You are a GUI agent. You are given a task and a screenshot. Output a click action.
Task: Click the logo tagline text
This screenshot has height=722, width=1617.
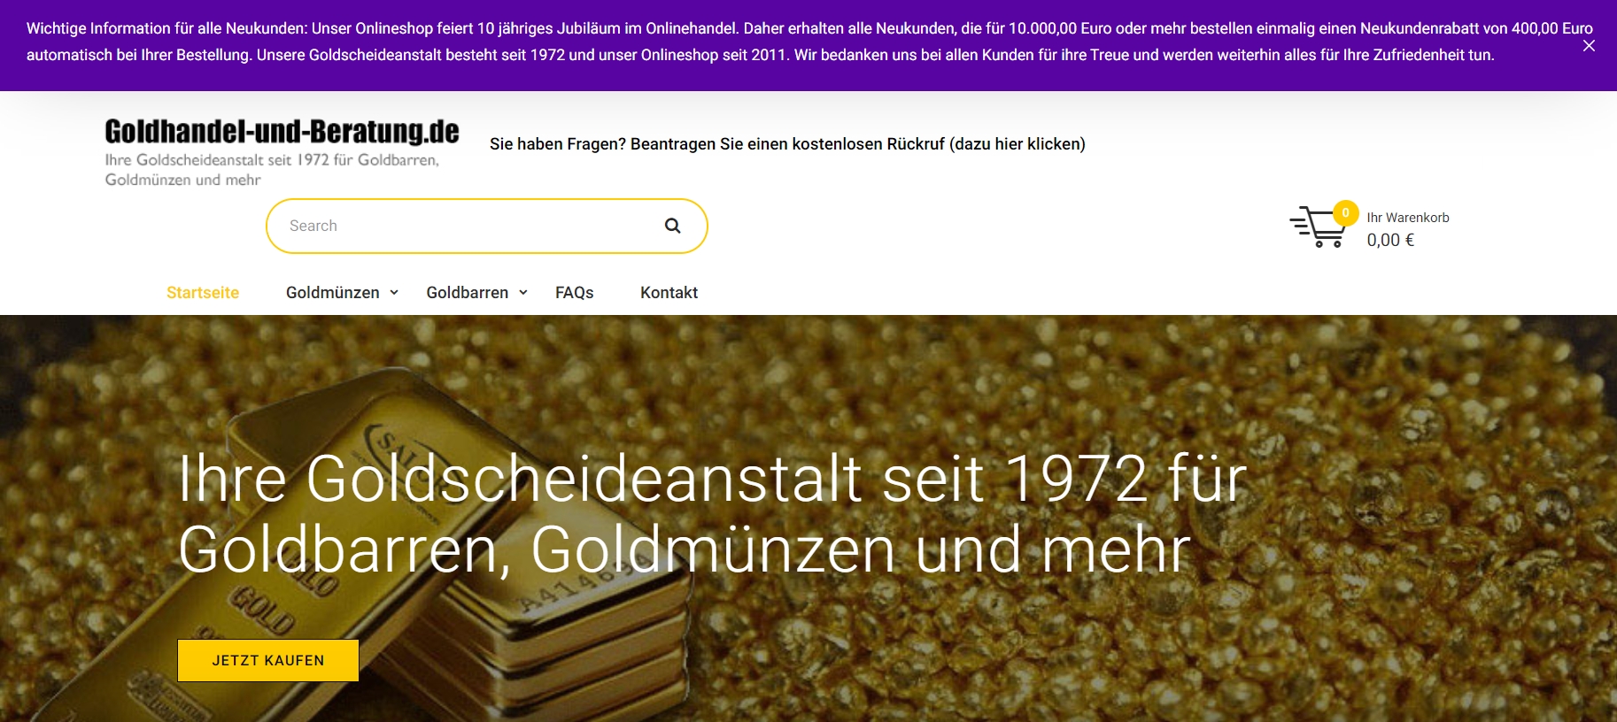pos(272,170)
